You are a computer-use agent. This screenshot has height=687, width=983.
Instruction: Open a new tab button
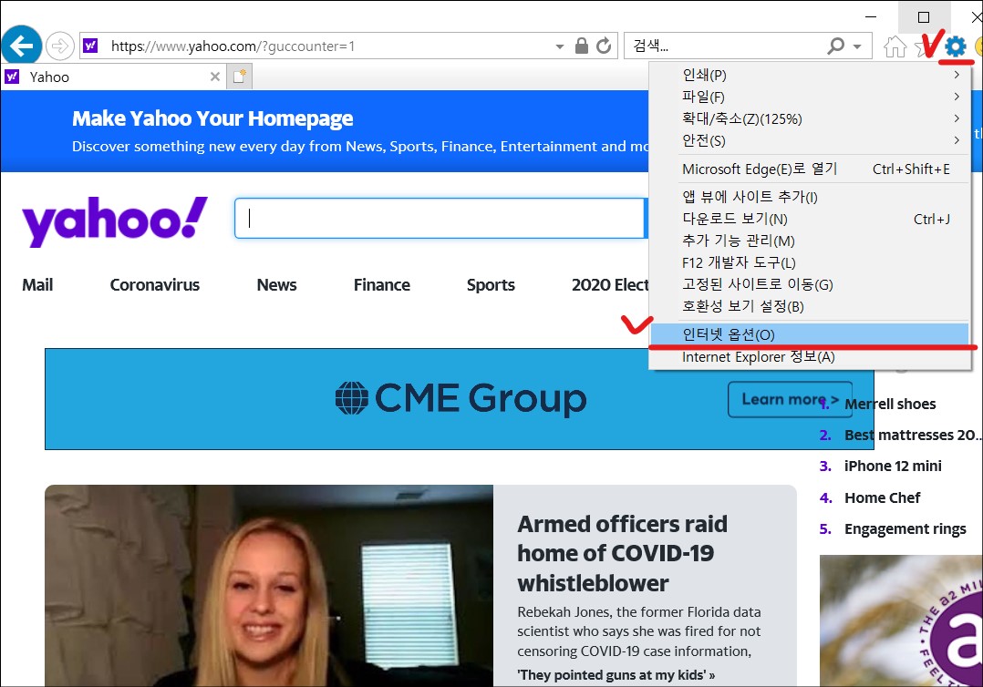pos(240,77)
